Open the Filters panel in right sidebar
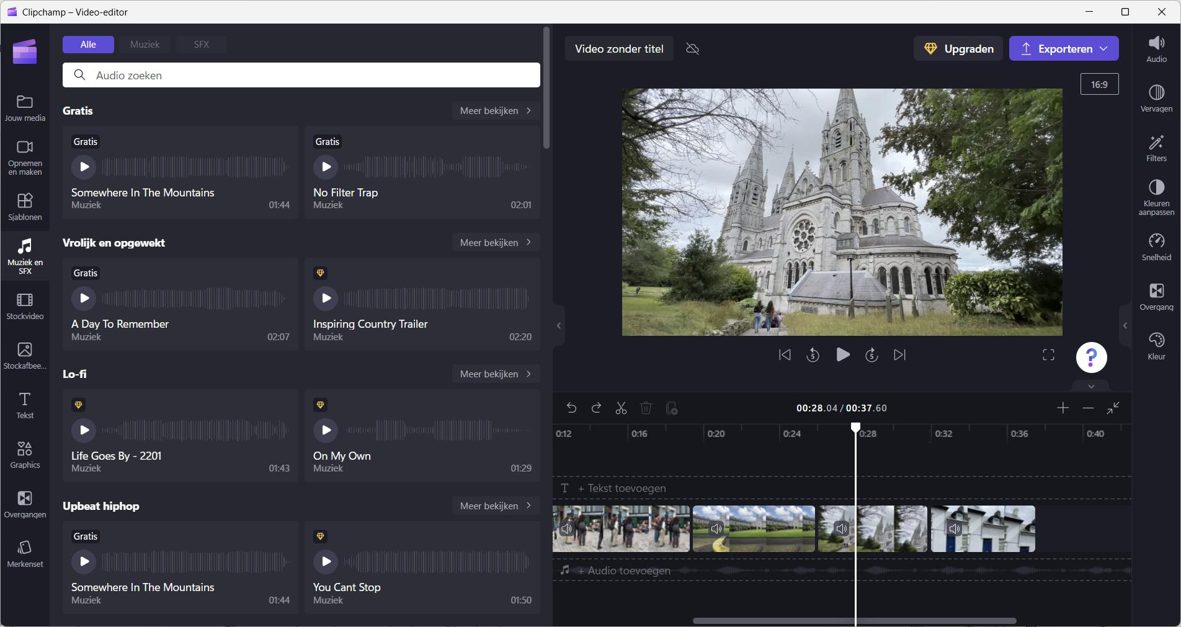Screen dimensions: 1181x627 [1156, 149]
